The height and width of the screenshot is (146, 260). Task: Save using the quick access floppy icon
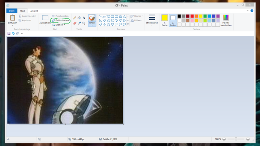click(x=9, y=34)
